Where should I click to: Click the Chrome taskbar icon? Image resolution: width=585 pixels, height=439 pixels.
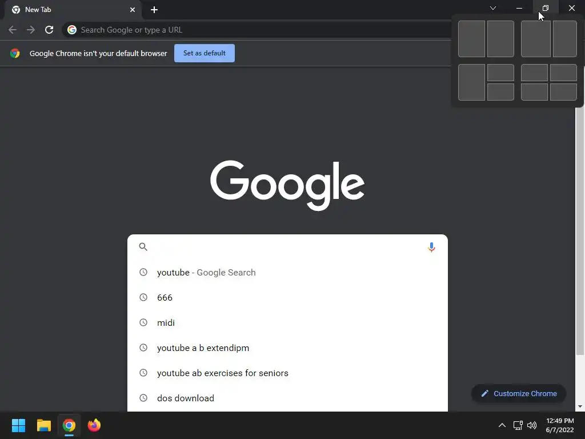pyautogui.click(x=69, y=425)
